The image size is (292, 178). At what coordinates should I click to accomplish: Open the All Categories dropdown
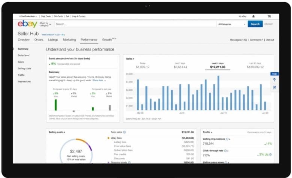pos(231,24)
